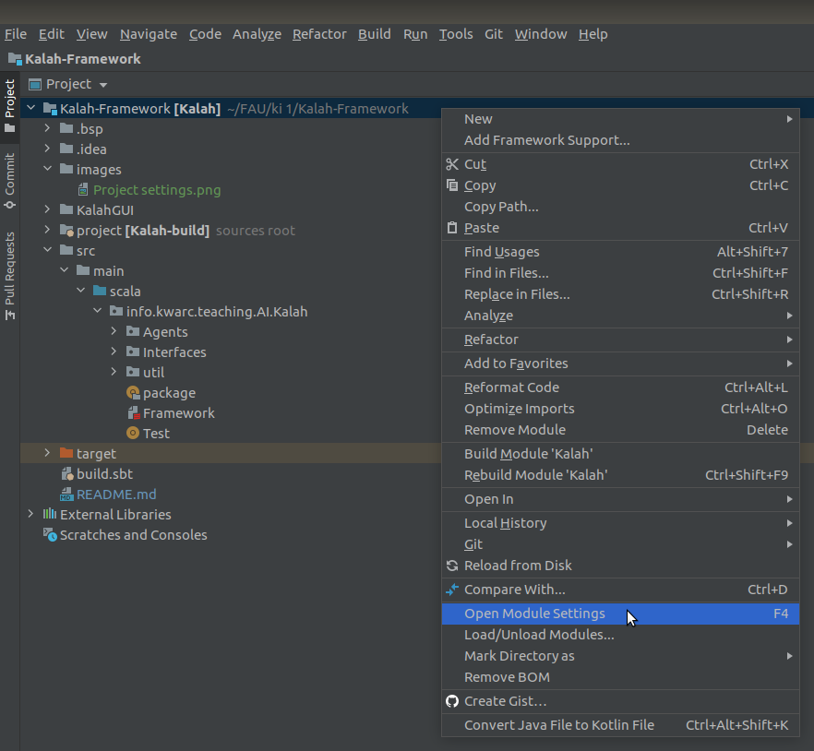The height and width of the screenshot is (751, 814).
Task: Expand the .idea folder
Action: click(47, 149)
